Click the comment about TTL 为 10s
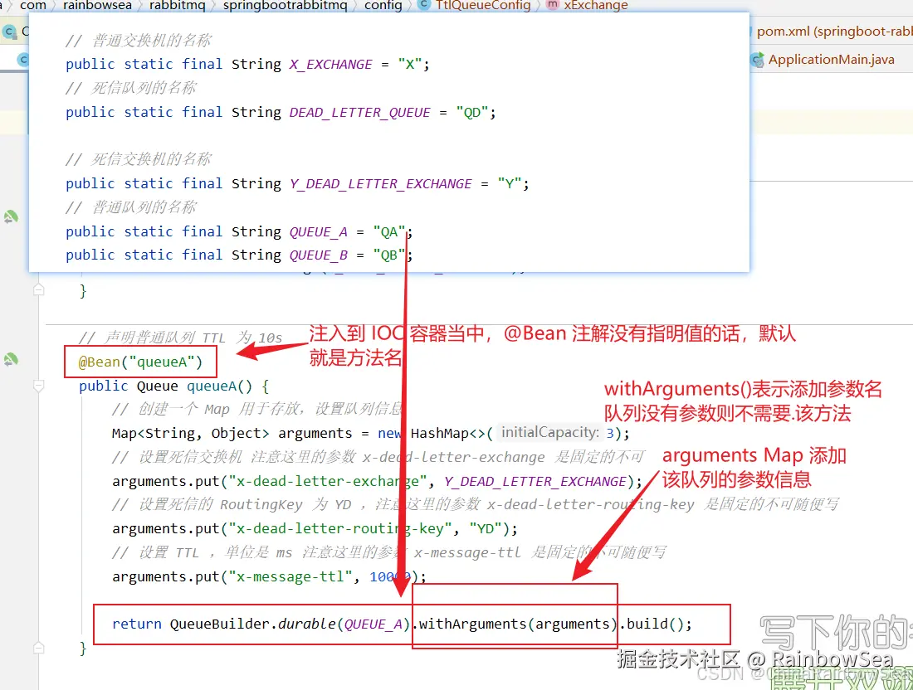Image resolution: width=913 pixels, height=690 pixels. tap(180, 338)
